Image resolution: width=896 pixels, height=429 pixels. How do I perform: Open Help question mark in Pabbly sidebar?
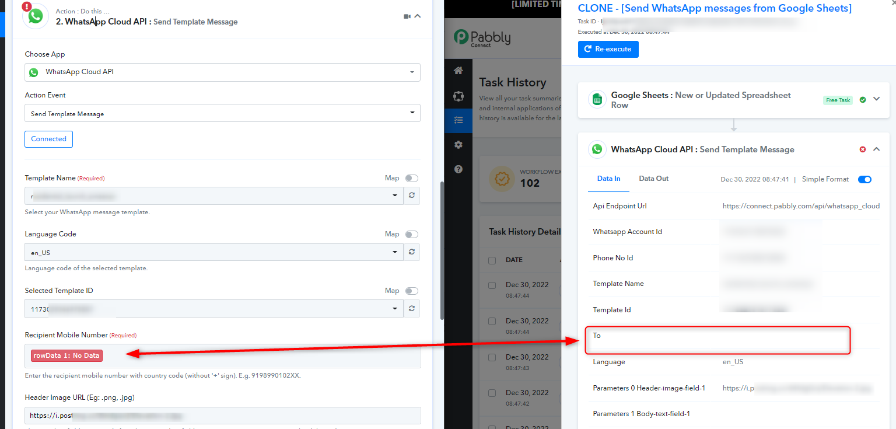click(459, 169)
